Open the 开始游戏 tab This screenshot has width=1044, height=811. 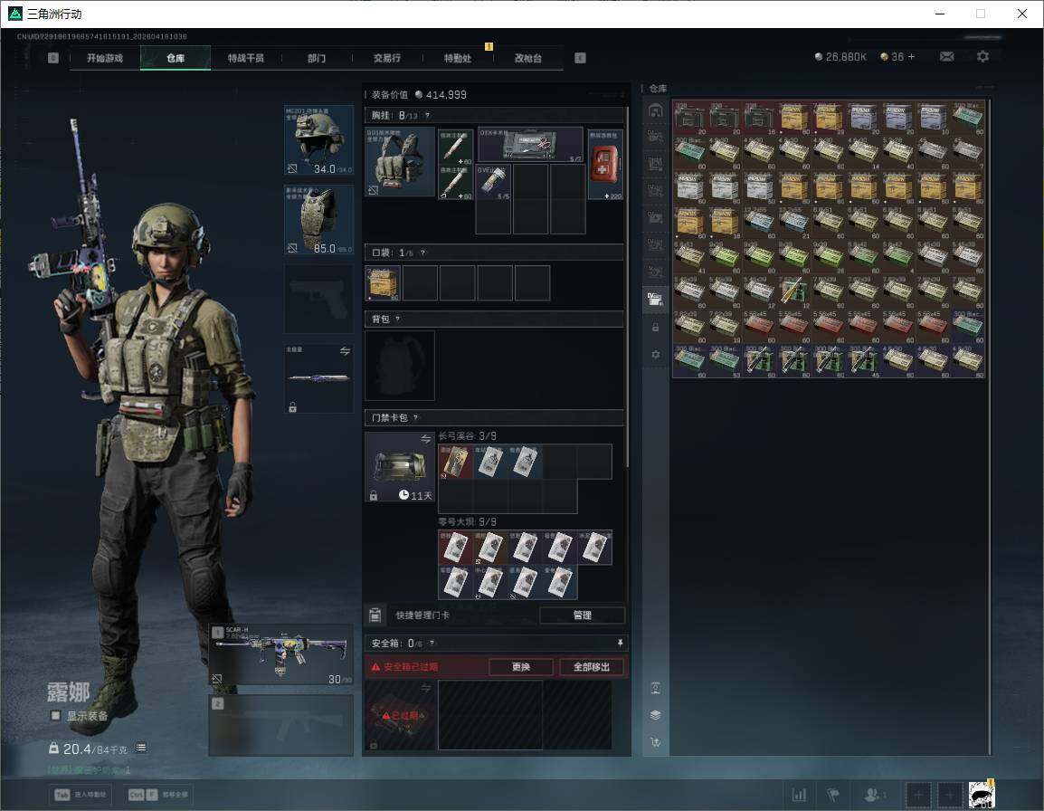pos(105,58)
